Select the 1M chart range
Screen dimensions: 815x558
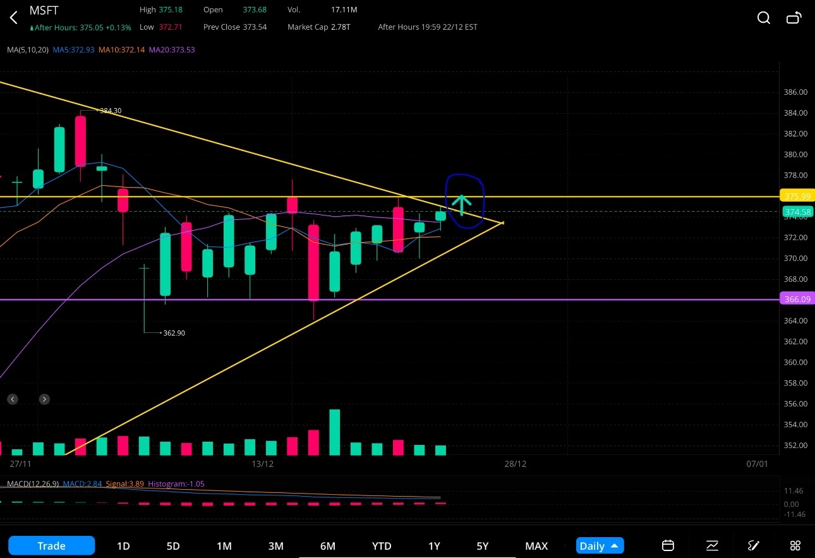click(224, 546)
